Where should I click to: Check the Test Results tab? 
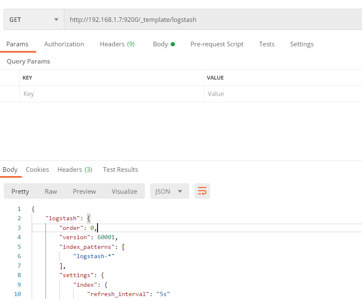(120, 169)
